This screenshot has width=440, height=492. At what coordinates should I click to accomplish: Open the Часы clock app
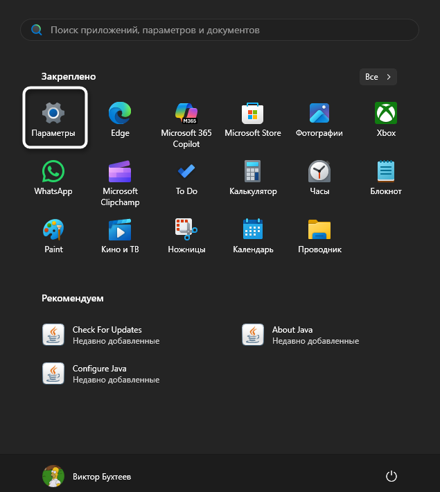(x=319, y=177)
